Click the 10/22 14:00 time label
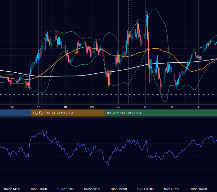This screenshot has width=217, height=192. [12, 189]
